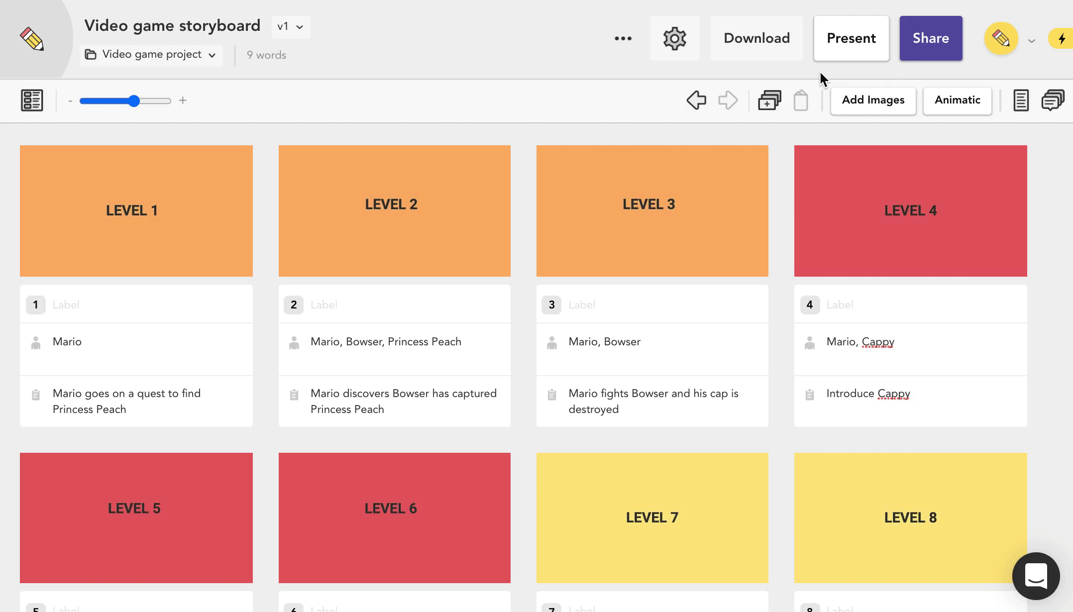Viewport: 1073px width, 612px height.
Task: Select the LEVEL 4 frame thumbnail
Action: pyautogui.click(x=910, y=210)
